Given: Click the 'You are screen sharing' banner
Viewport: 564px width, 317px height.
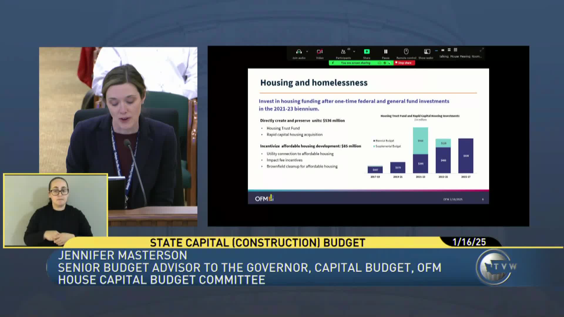Looking at the screenshot, I should tap(355, 63).
